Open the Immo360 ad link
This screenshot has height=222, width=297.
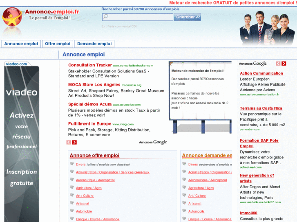click(x=248, y=213)
